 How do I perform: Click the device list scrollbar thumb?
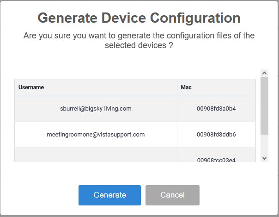pyautogui.click(x=264, y=106)
